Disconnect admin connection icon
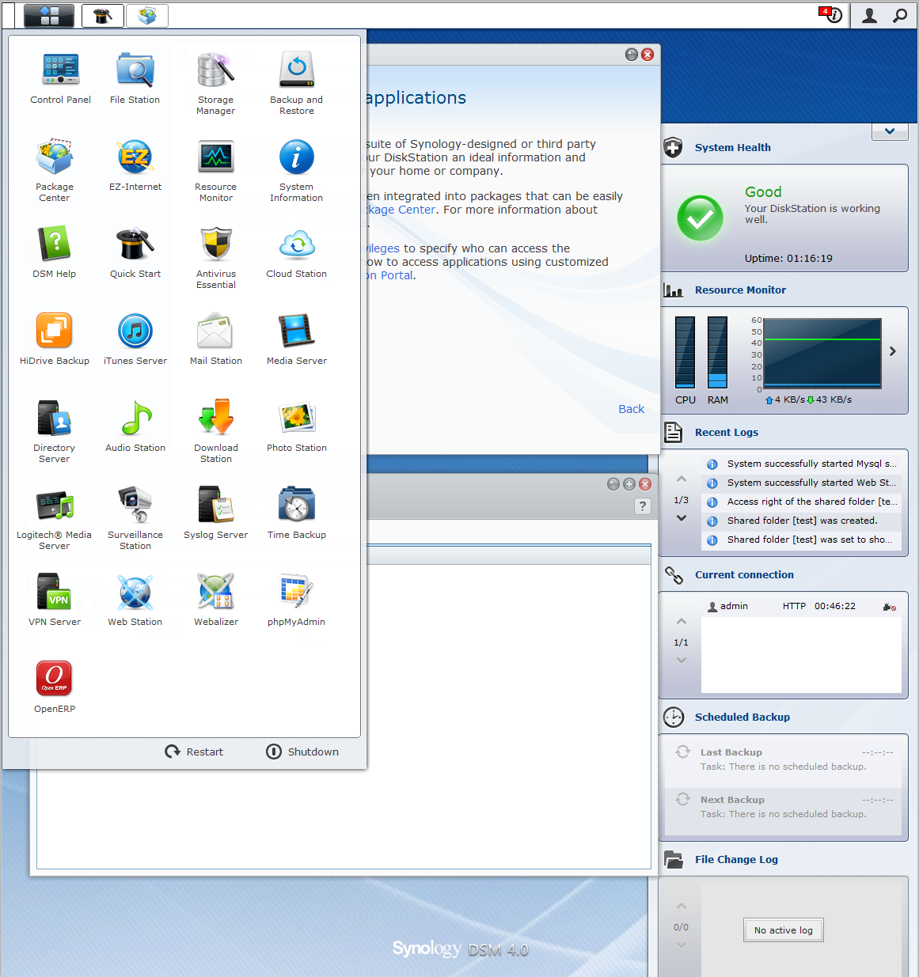This screenshot has width=919, height=977. click(890, 607)
